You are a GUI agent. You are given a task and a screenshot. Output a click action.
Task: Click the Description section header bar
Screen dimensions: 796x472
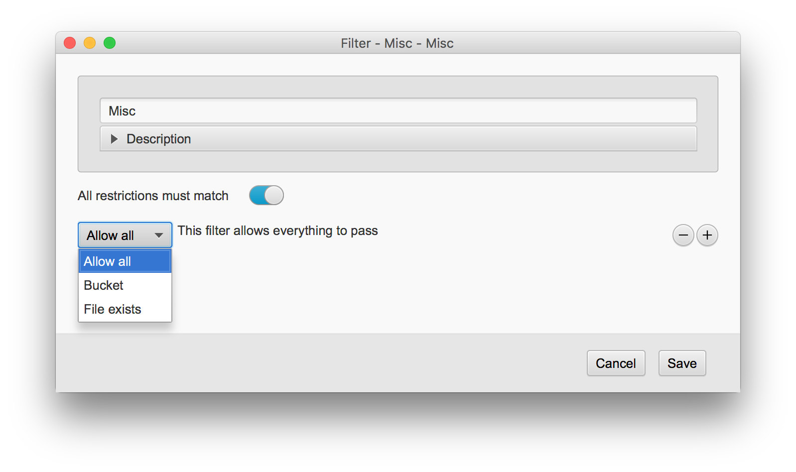398,139
